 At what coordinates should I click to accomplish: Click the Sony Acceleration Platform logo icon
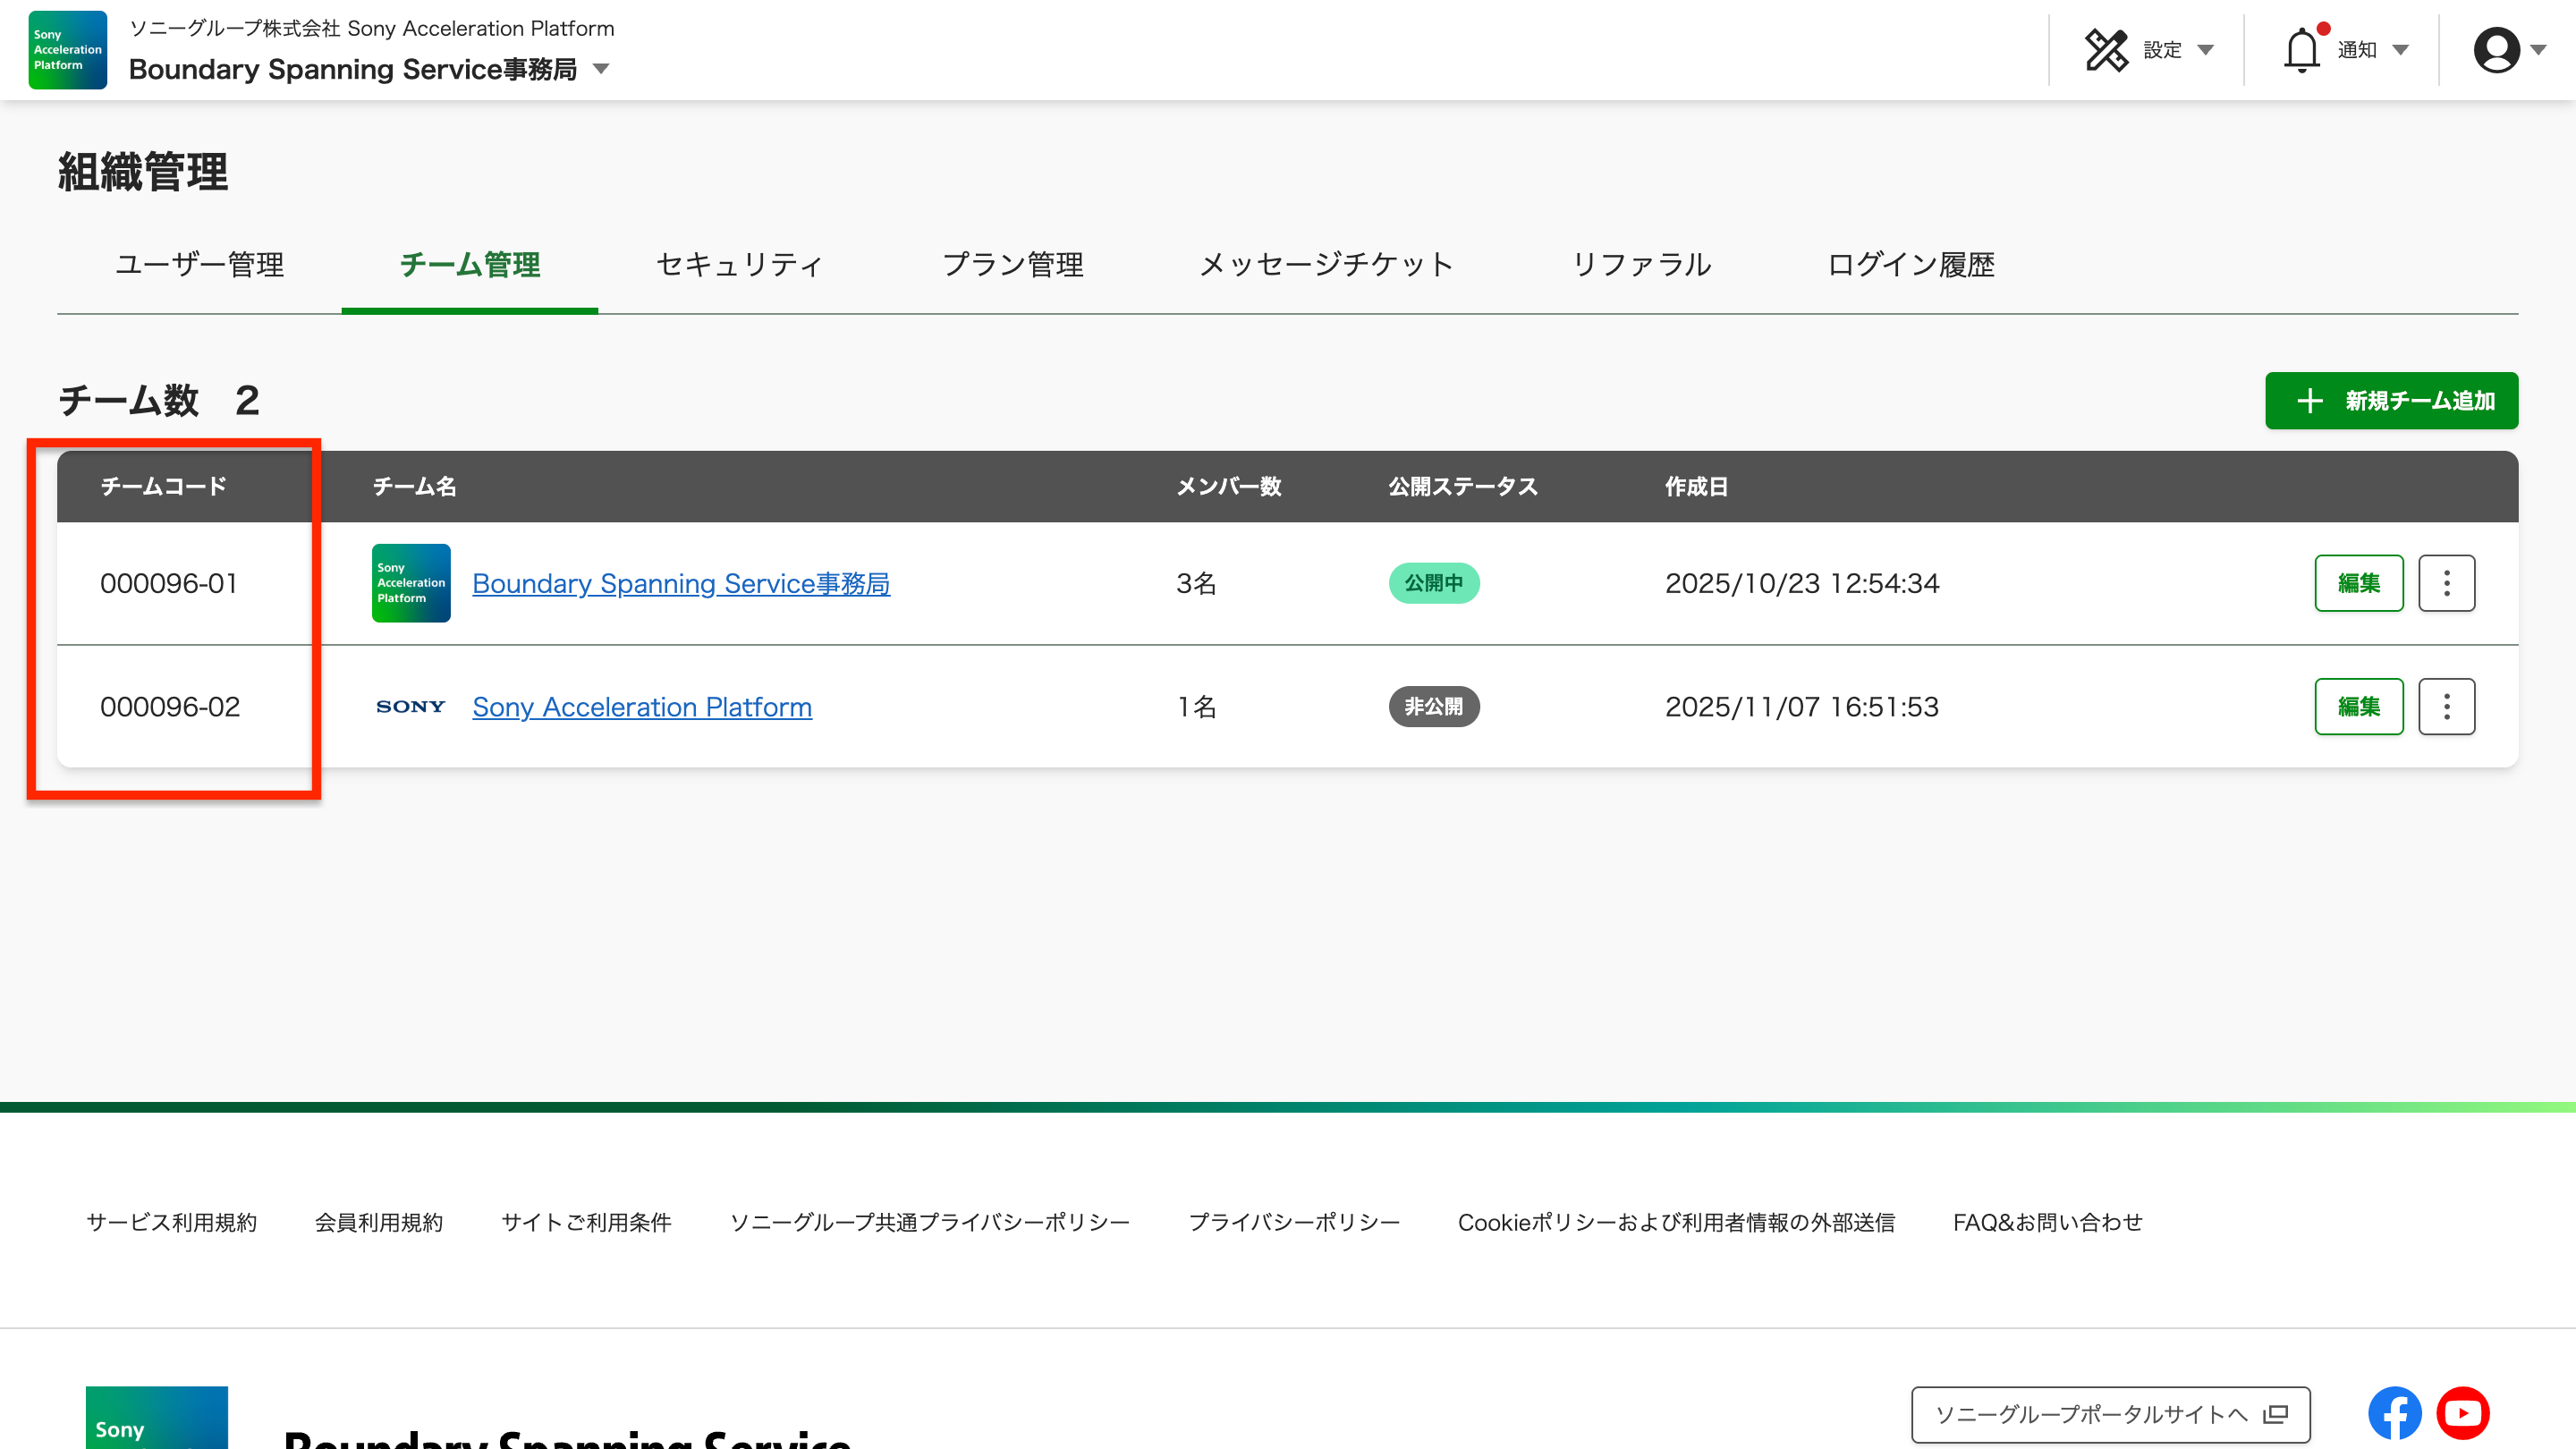[66, 49]
